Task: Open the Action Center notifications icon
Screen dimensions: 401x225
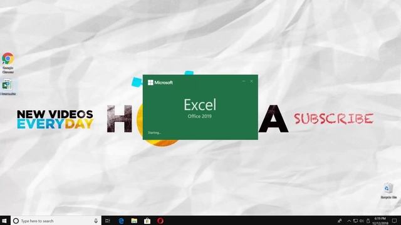Action: (394, 221)
